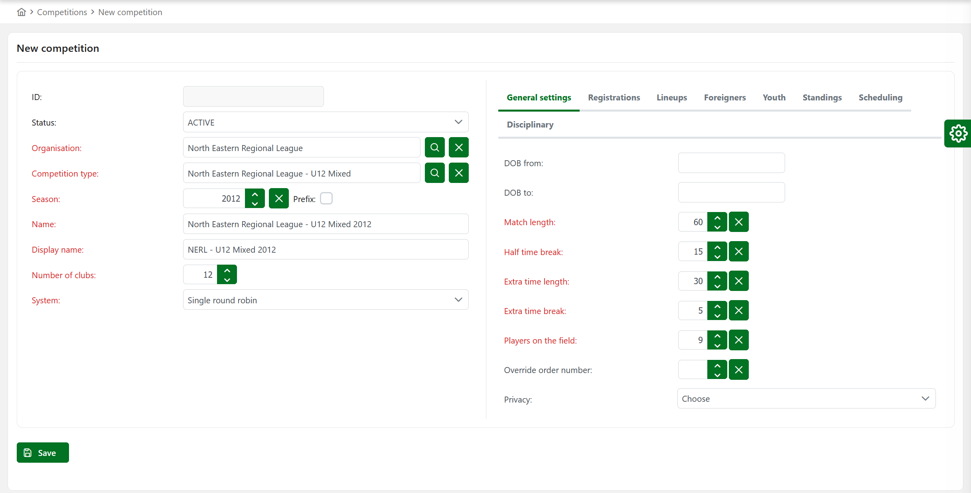Expand the System dropdown

(326, 300)
